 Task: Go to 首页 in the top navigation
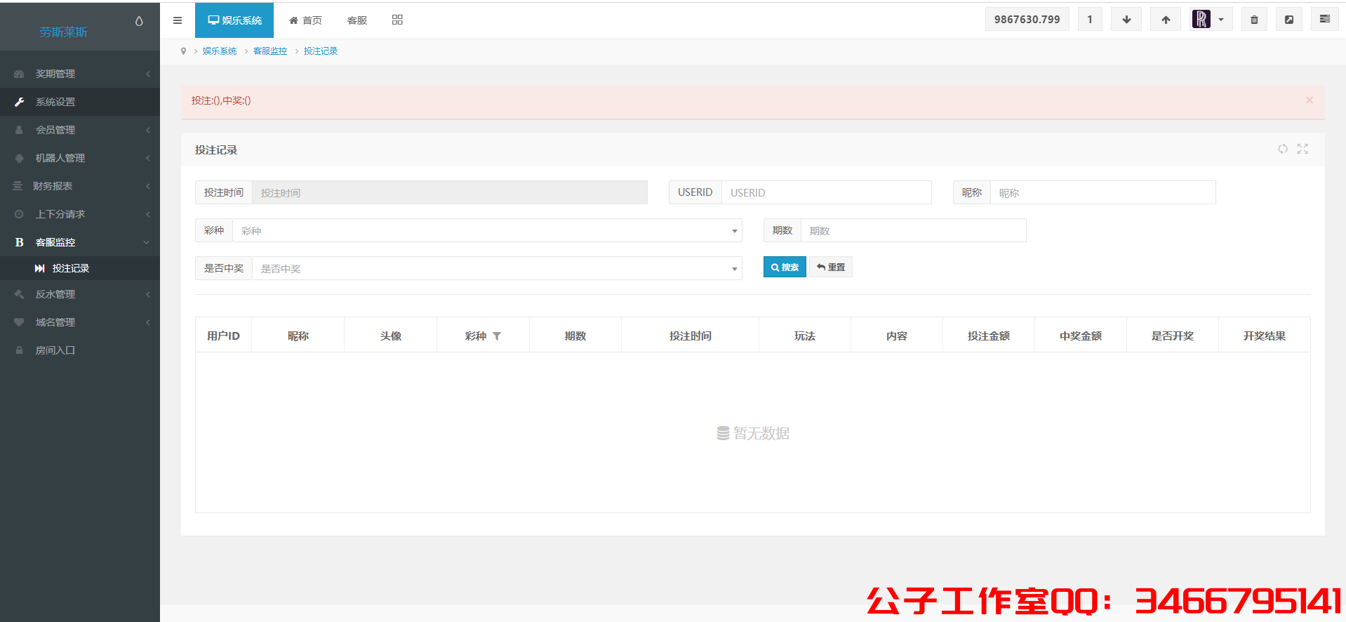[x=305, y=20]
